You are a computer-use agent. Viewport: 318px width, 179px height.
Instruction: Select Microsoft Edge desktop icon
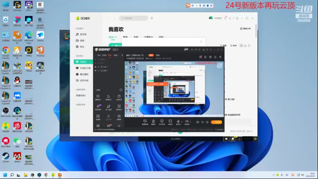[x=29, y=37]
